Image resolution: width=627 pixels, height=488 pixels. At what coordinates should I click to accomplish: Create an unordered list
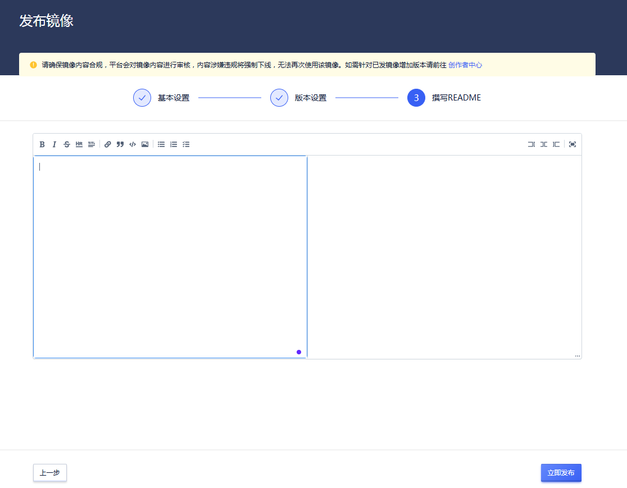point(161,144)
